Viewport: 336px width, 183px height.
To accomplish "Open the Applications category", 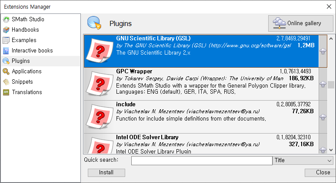I will tap(40, 72).
